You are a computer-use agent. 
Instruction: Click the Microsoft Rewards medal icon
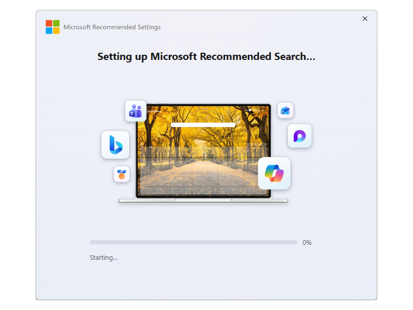122,174
